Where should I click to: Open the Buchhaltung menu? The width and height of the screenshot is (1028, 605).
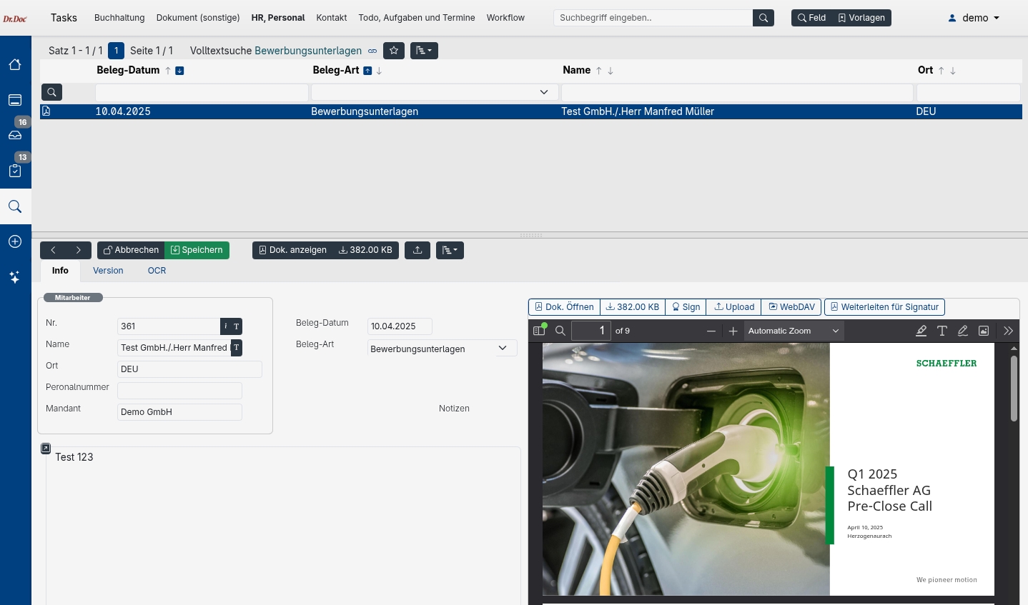[x=119, y=18]
